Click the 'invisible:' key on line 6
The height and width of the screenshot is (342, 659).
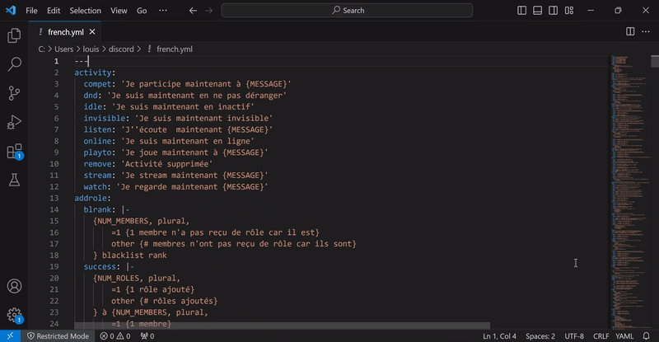point(107,118)
